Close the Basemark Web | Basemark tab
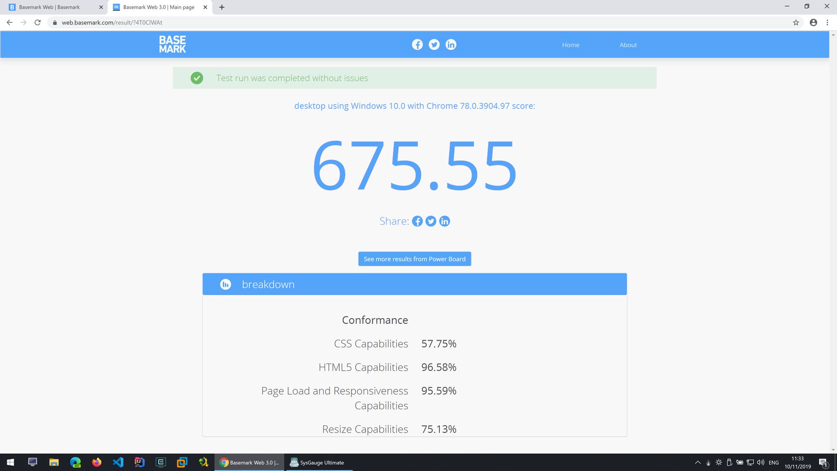Viewport: 837px width, 471px height. tap(101, 7)
